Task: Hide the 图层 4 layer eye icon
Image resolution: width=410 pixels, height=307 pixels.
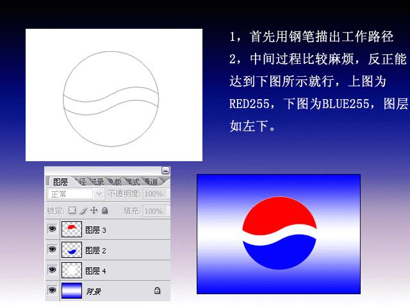Action: coord(53,269)
